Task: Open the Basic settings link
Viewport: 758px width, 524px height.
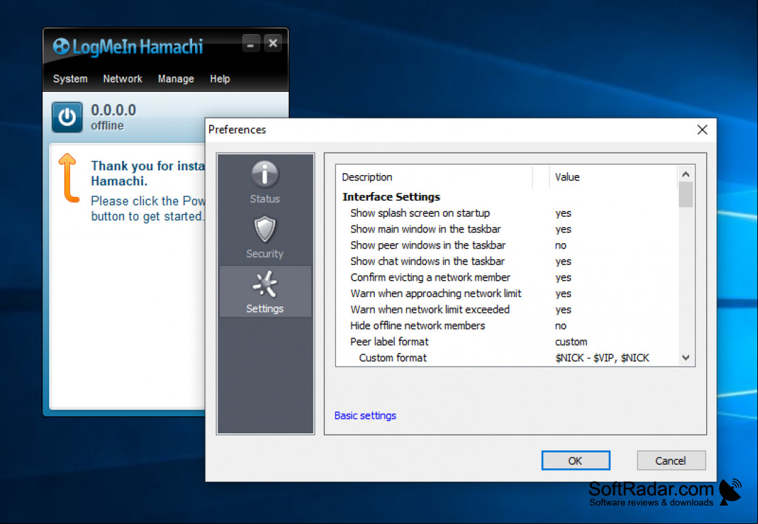Action: (x=365, y=416)
